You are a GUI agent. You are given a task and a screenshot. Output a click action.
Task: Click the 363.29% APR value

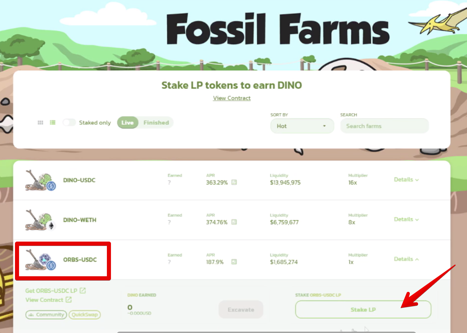(217, 182)
